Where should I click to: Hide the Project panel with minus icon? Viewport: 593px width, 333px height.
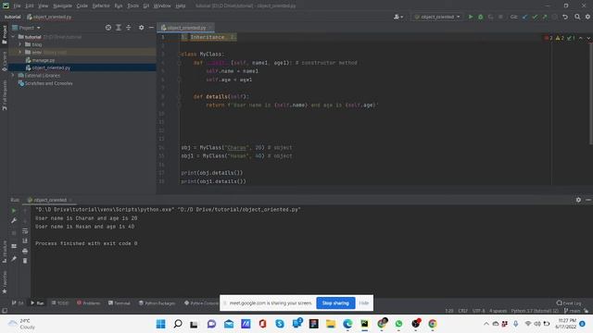click(151, 28)
